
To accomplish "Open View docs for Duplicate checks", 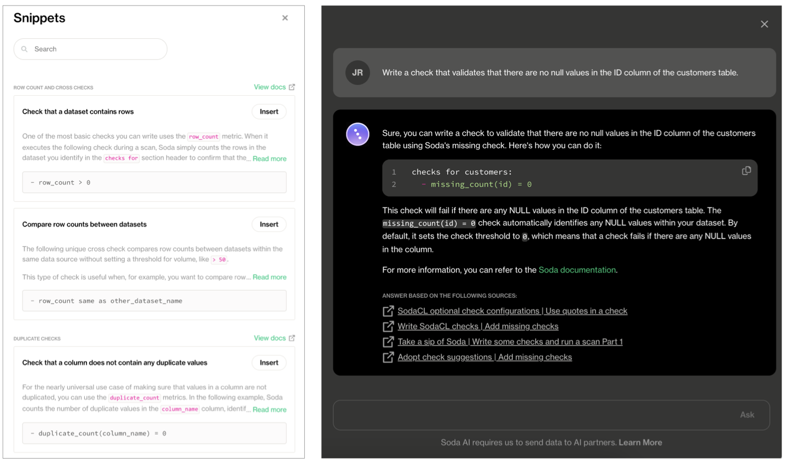I will point(269,338).
